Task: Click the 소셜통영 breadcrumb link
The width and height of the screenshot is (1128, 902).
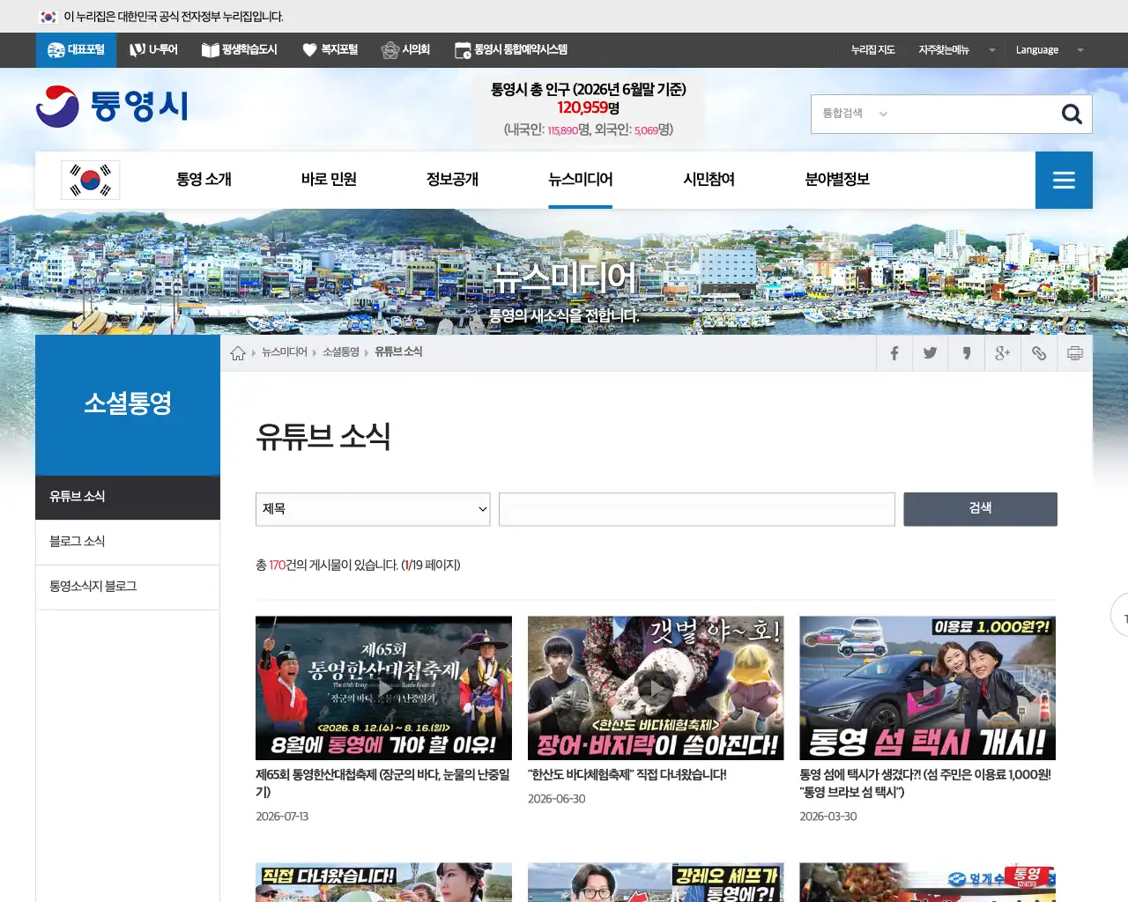Action: [341, 352]
